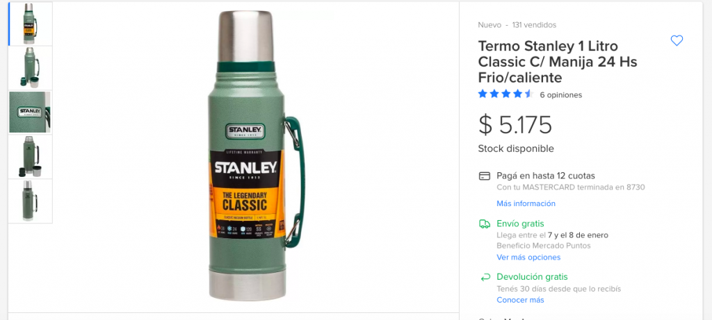
Task: Click the green free shipping truck icon
Action: click(x=485, y=224)
